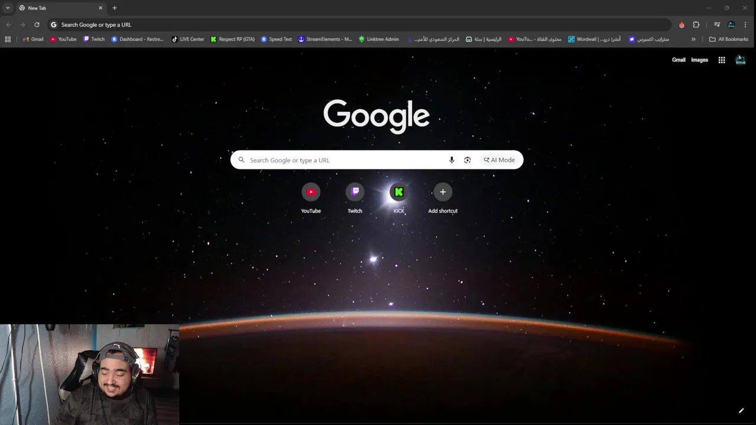This screenshot has width=756, height=425.
Task: Open the YouTube bookmark in bookmarks bar
Action: coord(63,39)
